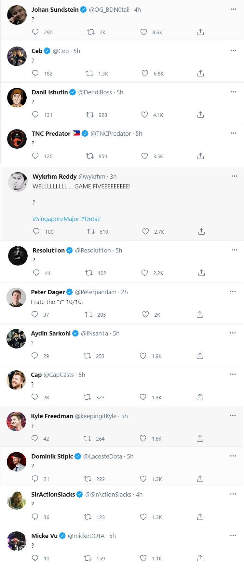Click the retweet icon on Aydin Sarkohi's tweet
This screenshot has height=575, width=244.
[87, 356]
